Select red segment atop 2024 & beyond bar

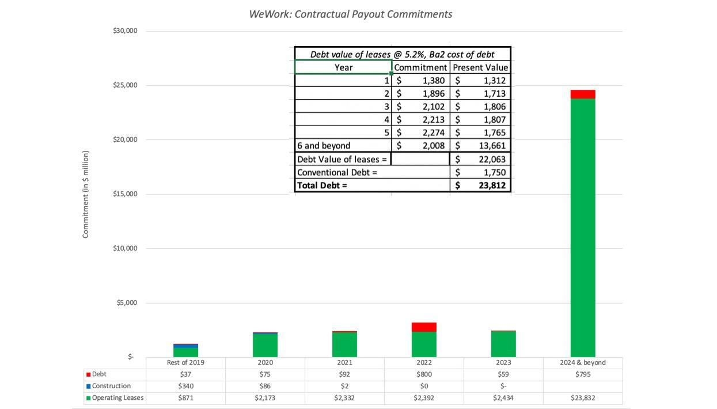click(x=583, y=94)
